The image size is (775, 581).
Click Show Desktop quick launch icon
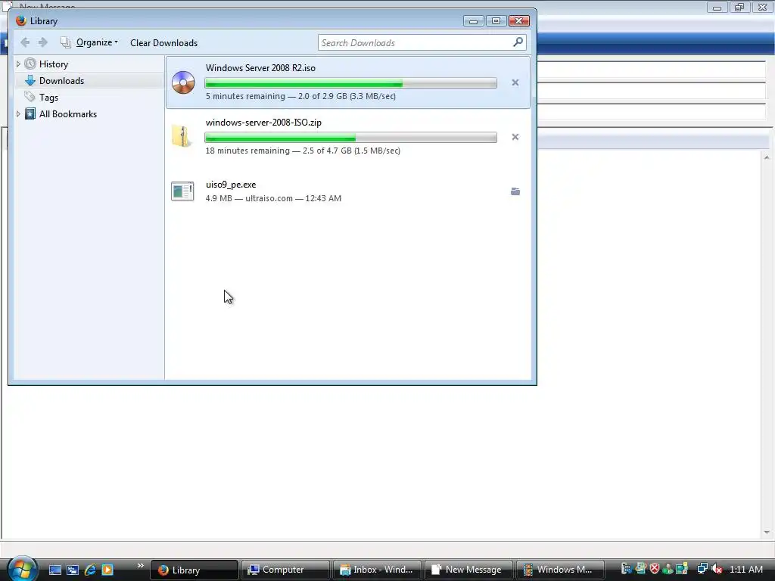tap(55, 570)
